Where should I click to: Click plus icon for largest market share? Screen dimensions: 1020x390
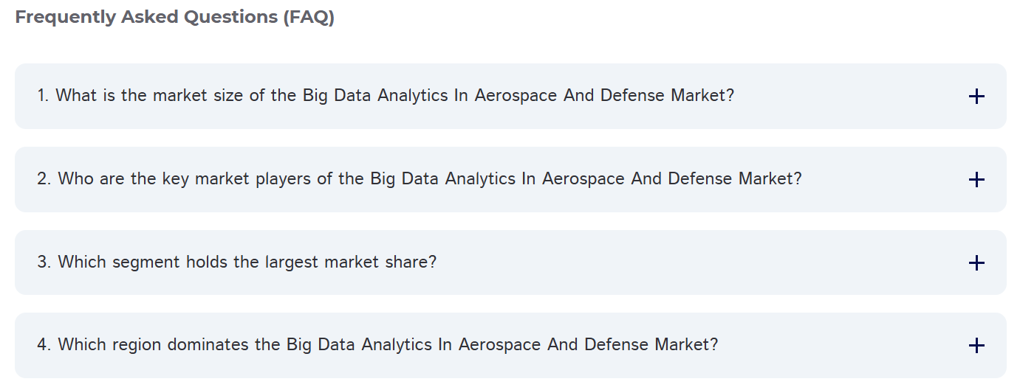976,263
